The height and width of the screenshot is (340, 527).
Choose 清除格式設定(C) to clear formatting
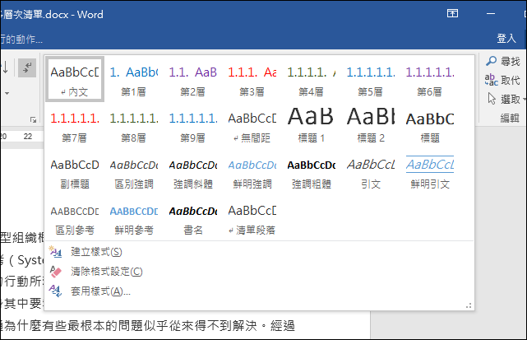click(x=259, y=272)
